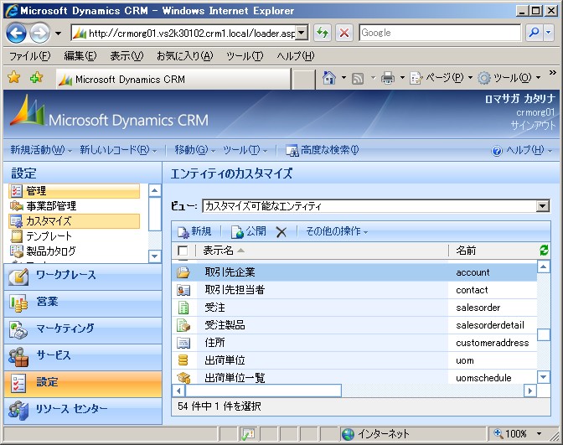This screenshot has width=563, height=445.
Task: Click the Add to Favorites star-plus icon
Action: tap(36, 77)
